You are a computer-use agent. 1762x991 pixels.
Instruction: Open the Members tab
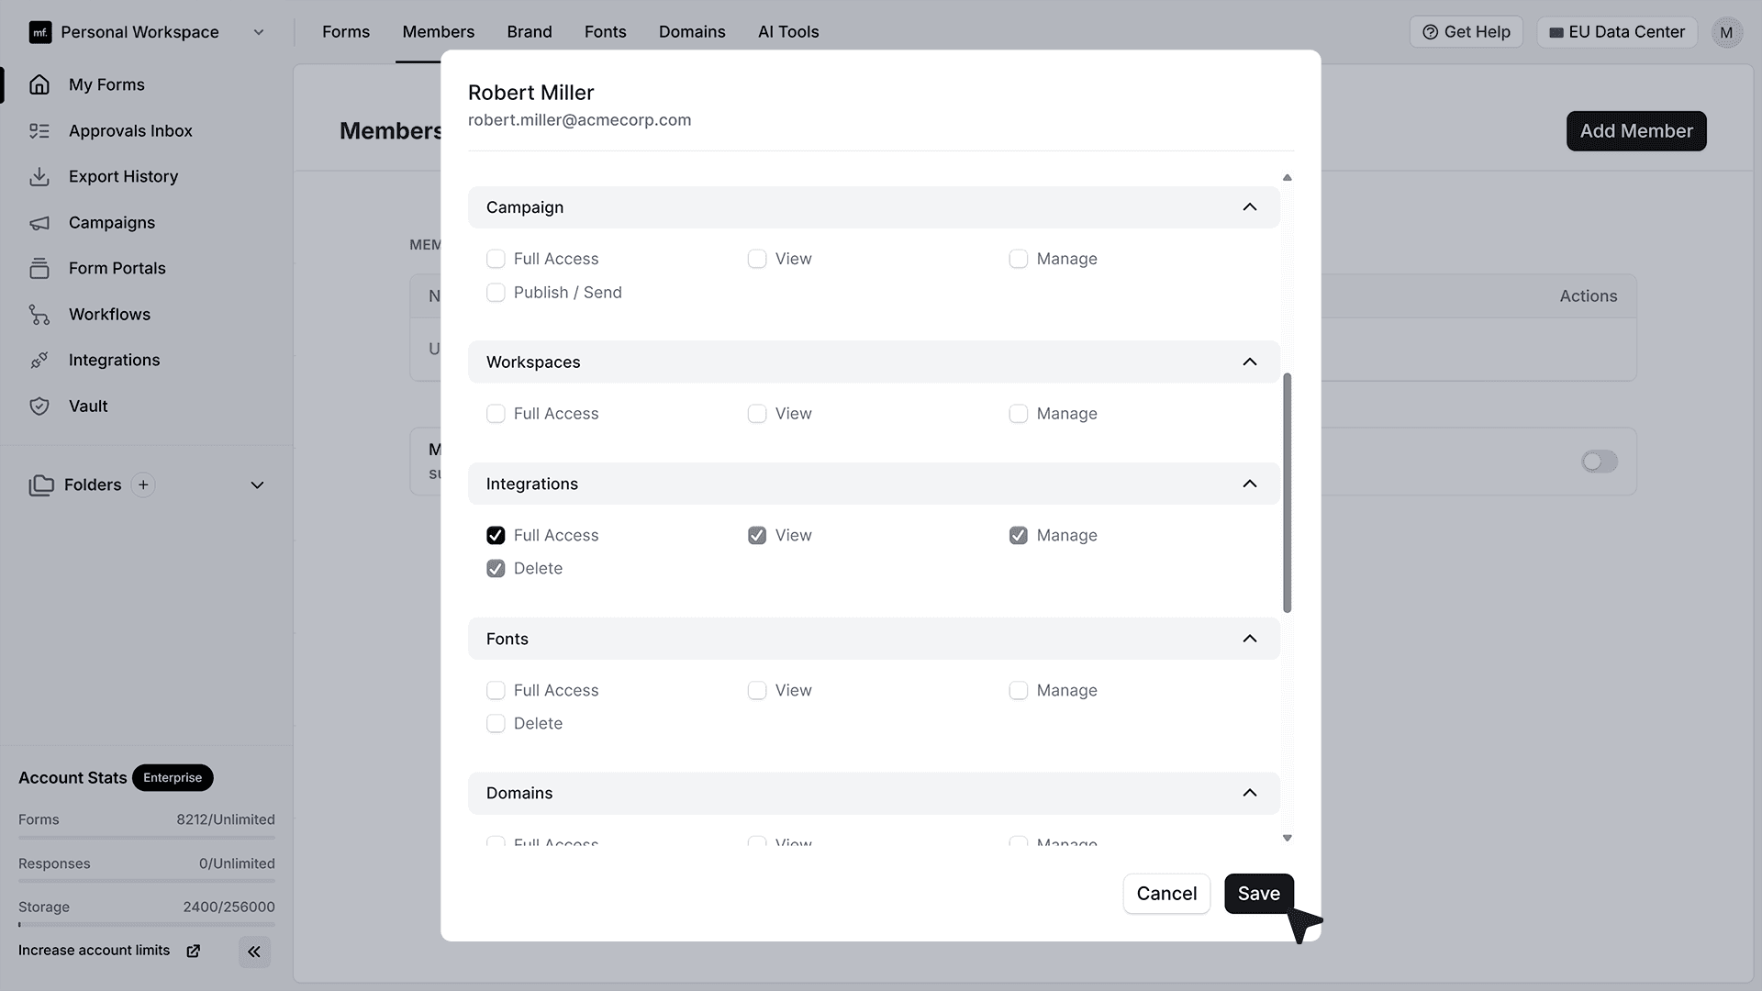[439, 32]
